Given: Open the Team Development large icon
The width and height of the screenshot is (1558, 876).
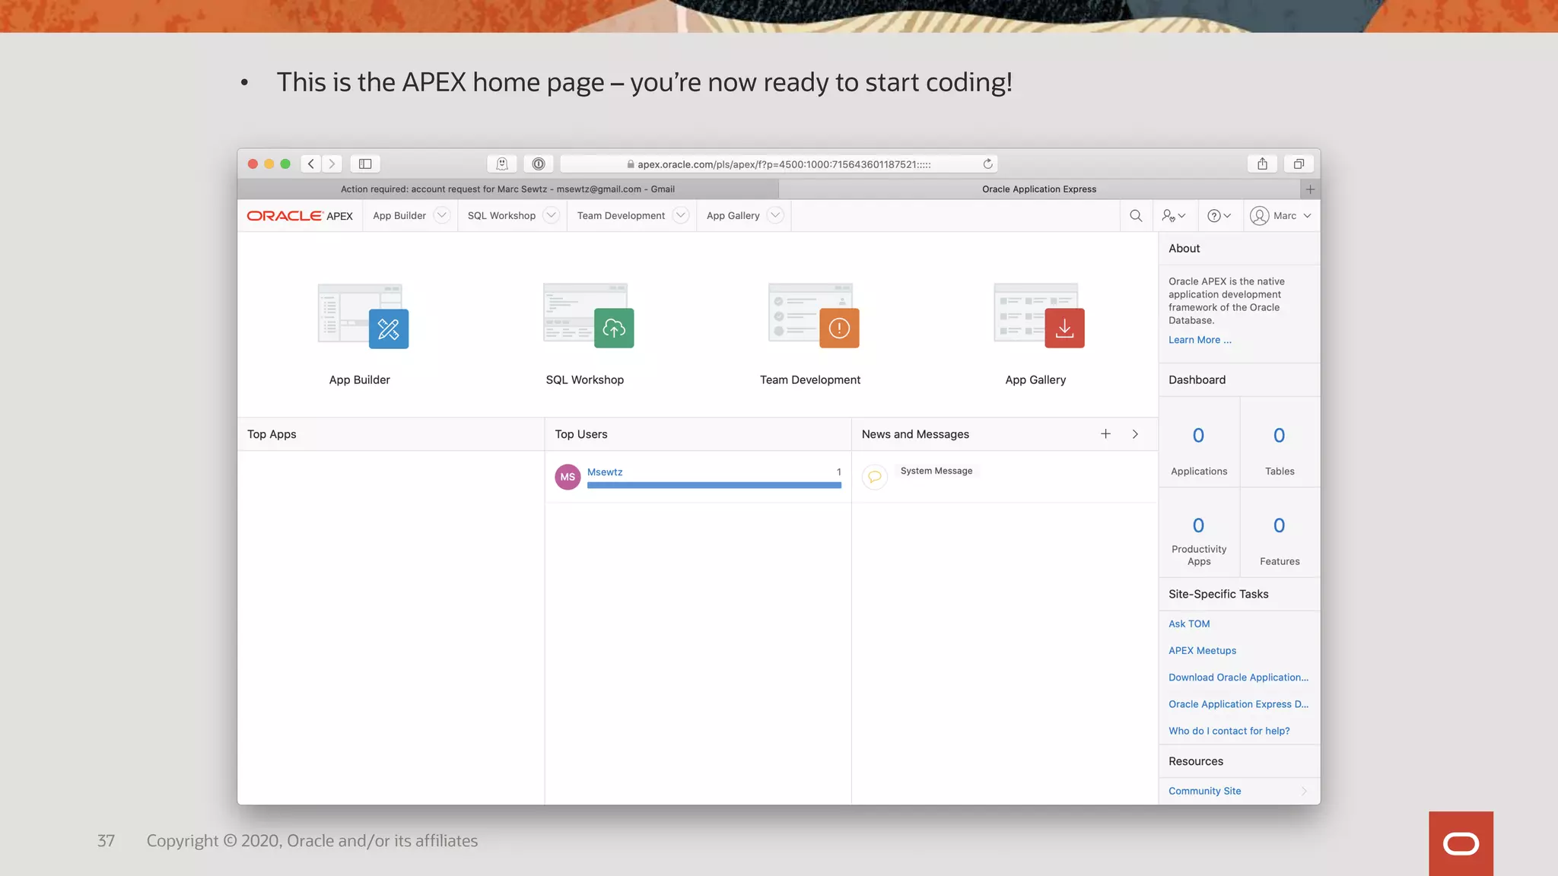Looking at the screenshot, I should 813,316.
